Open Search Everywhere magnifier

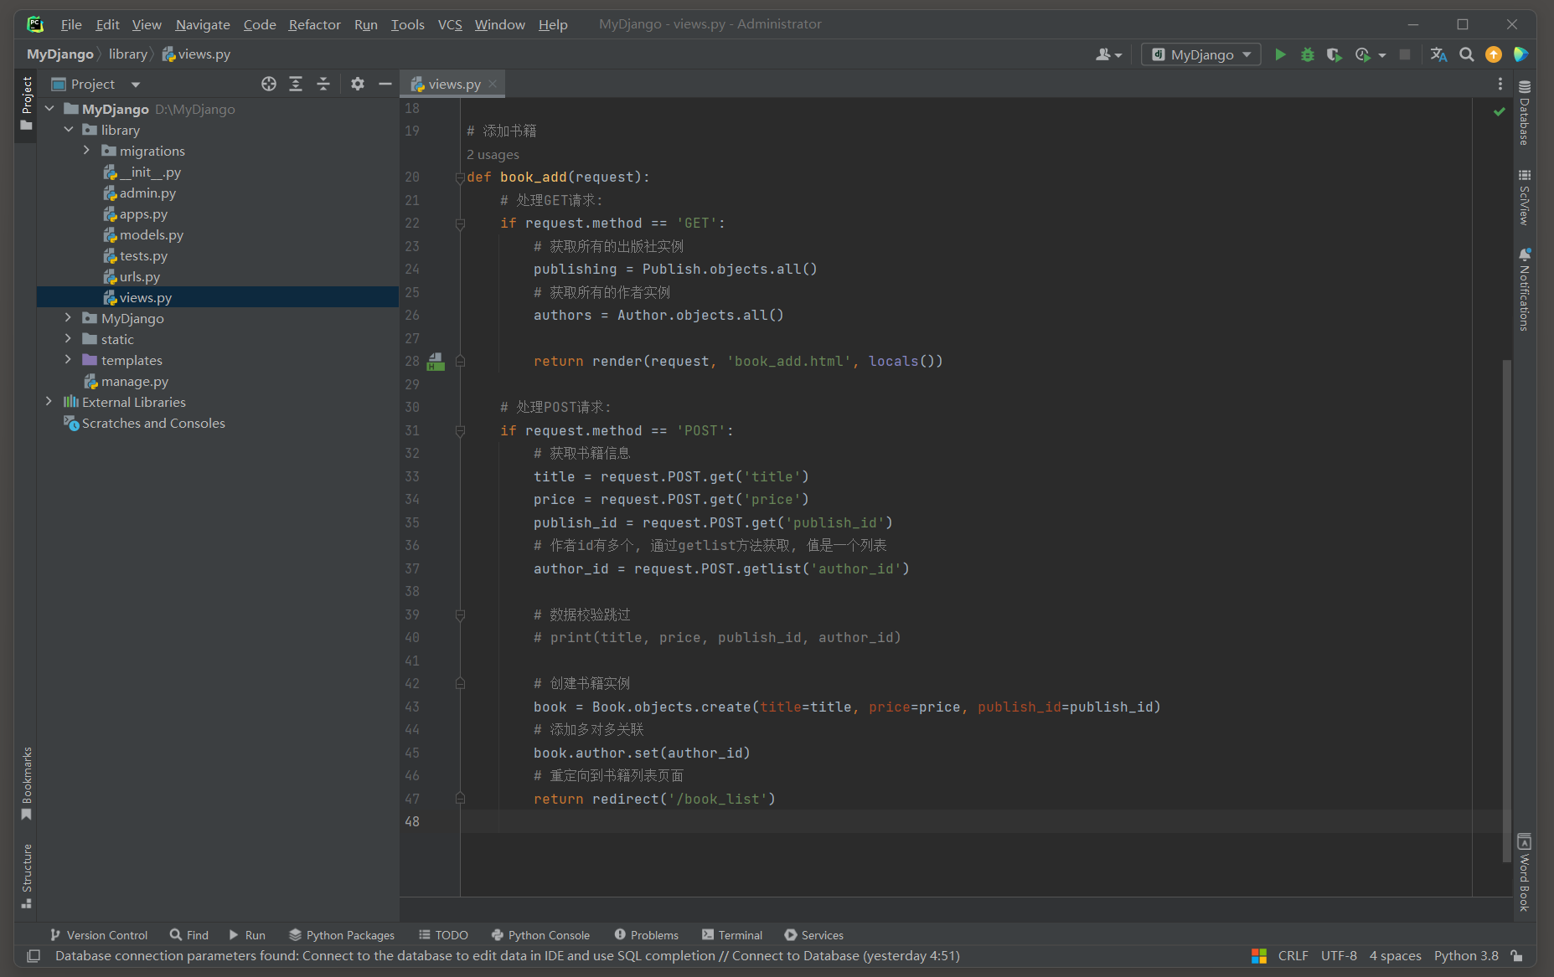(x=1466, y=54)
